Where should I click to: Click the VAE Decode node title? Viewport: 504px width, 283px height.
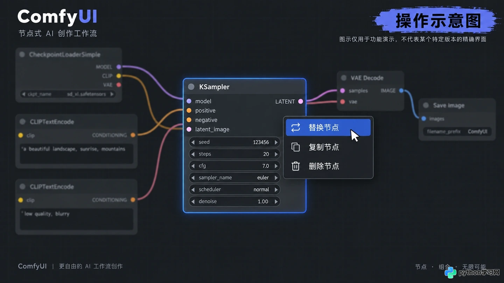pos(367,78)
